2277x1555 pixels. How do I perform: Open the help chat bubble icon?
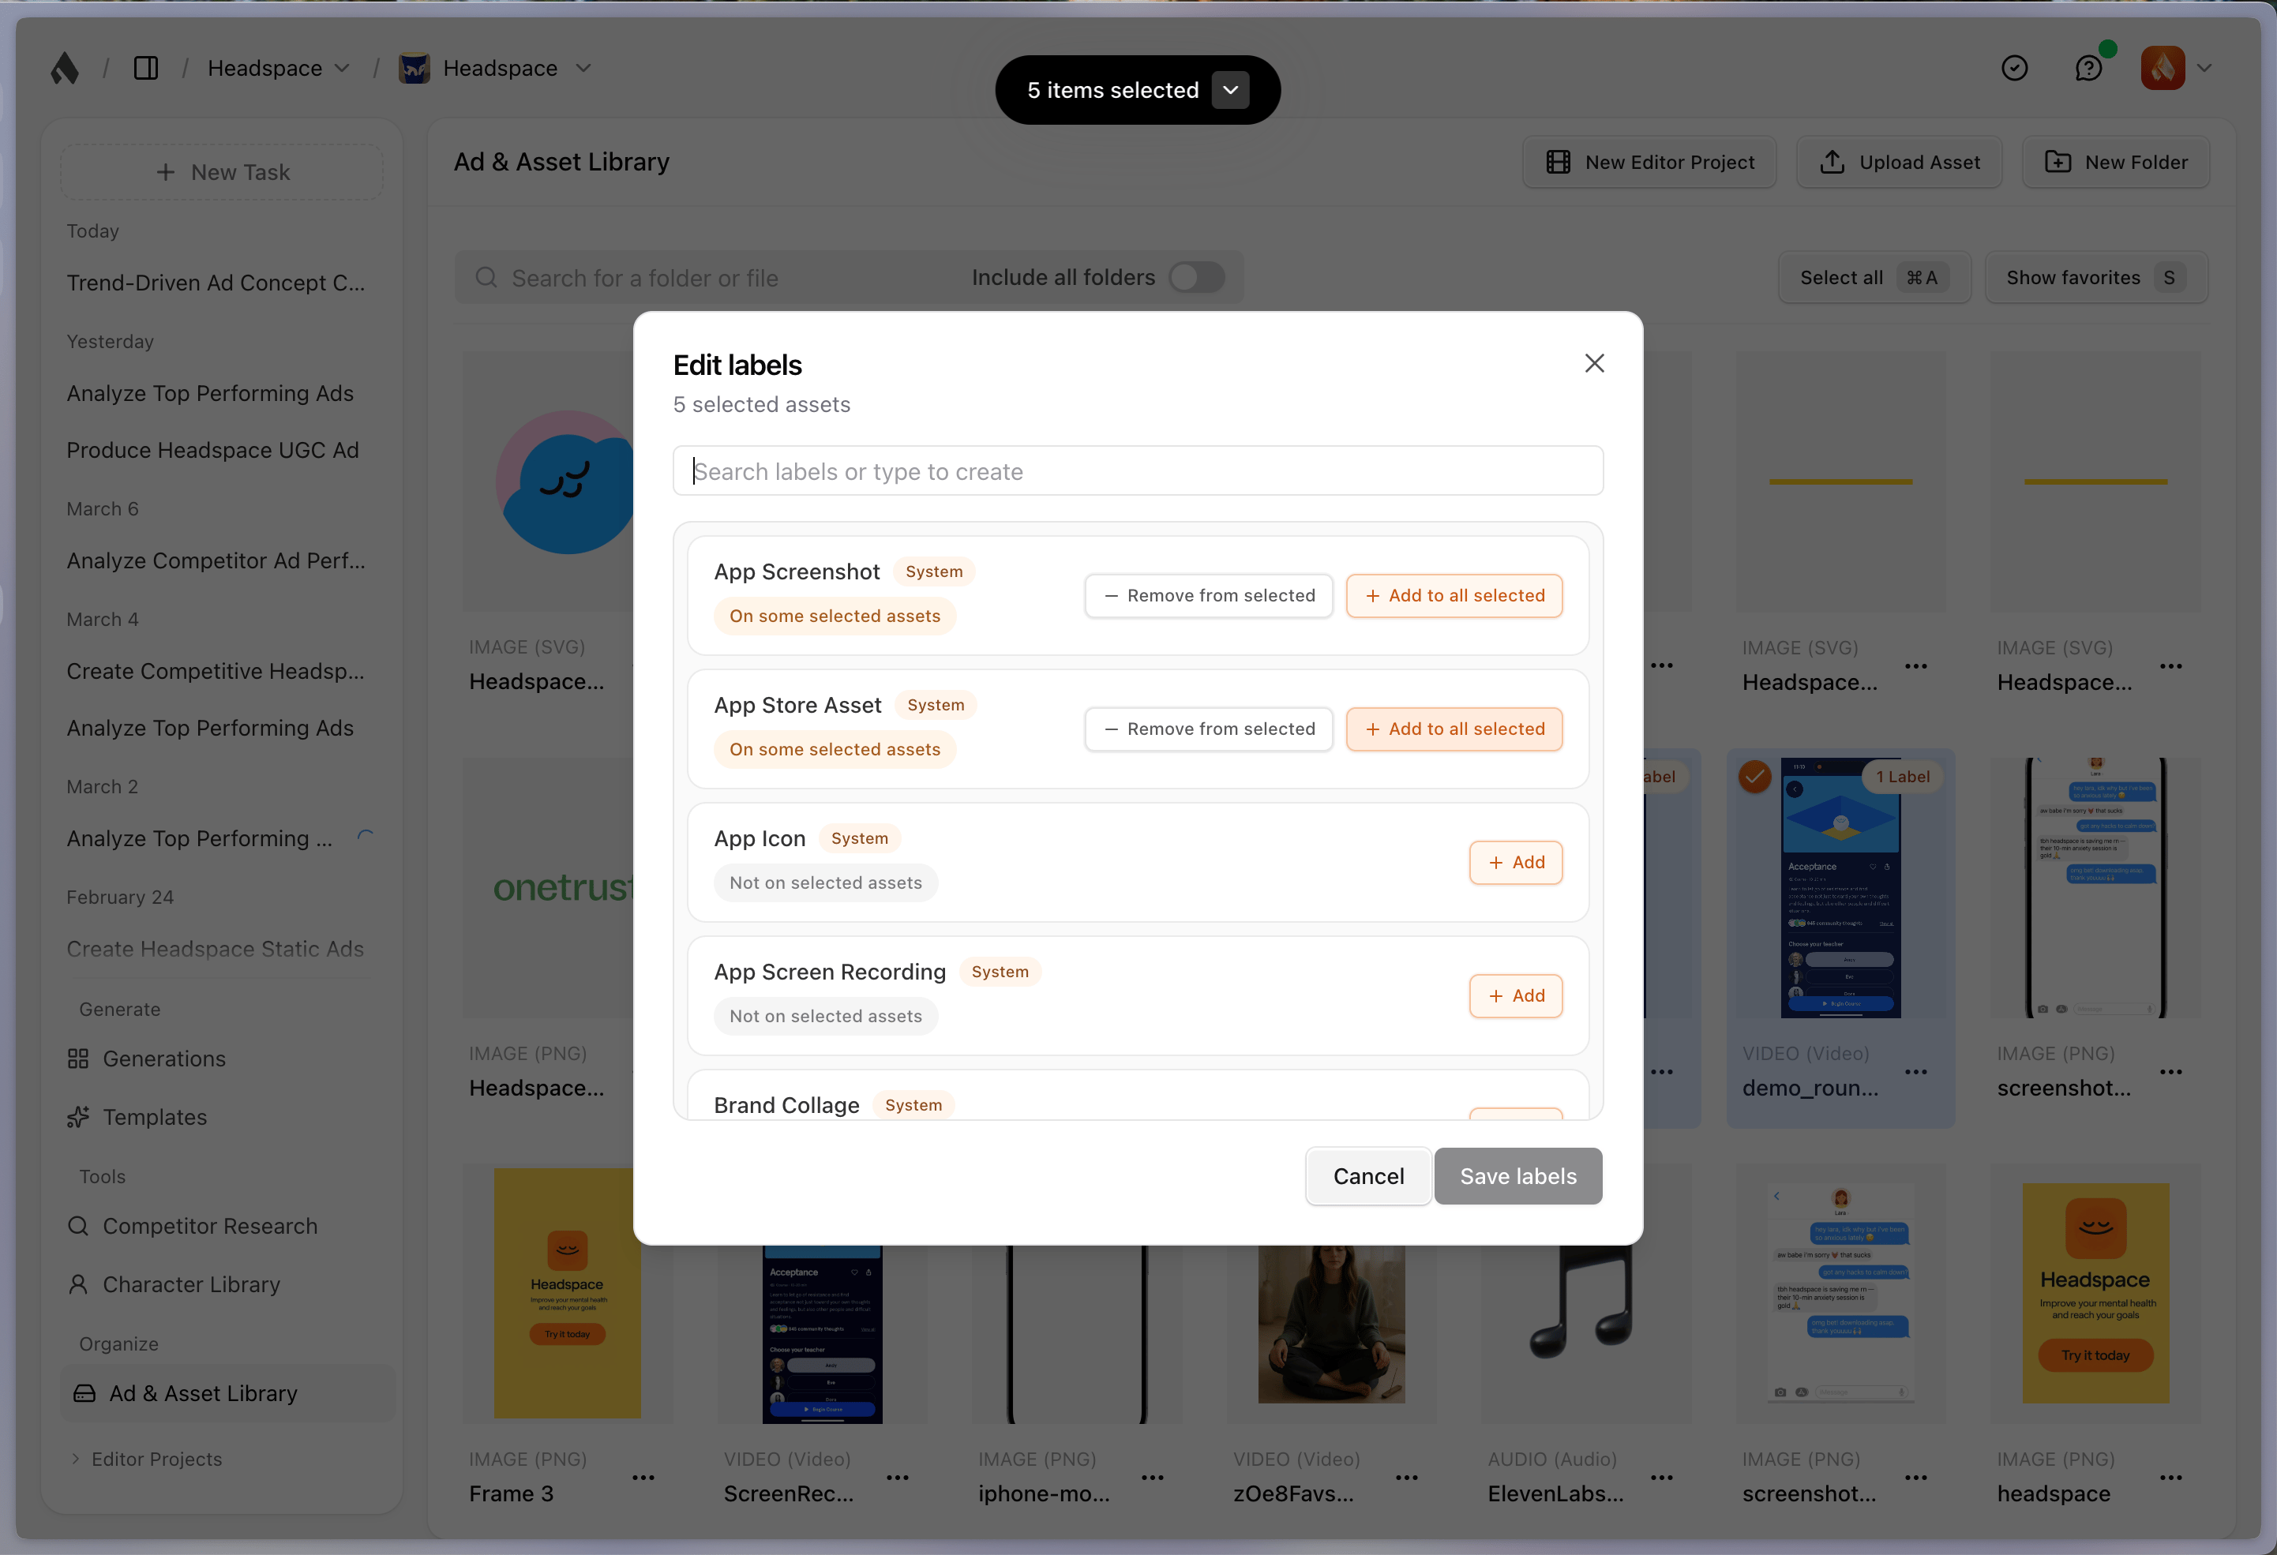pos(2088,68)
